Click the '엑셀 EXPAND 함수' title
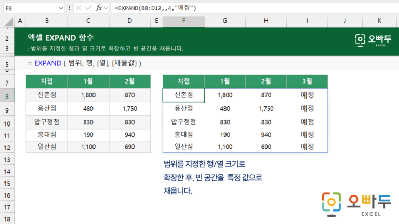The height and width of the screenshot is (224, 399). (61, 38)
